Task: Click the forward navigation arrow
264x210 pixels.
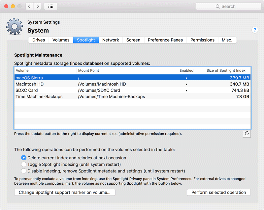Action: click(37, 6)
